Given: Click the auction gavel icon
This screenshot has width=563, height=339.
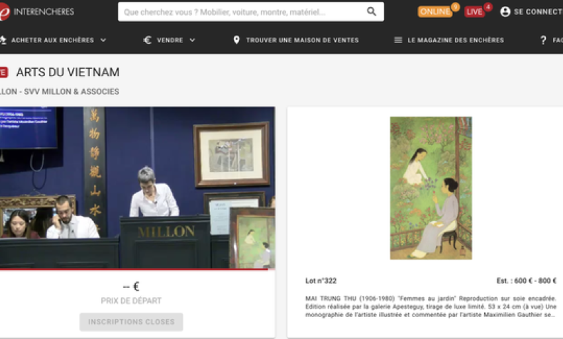Looking at the screenshot, I should point(3,40).
